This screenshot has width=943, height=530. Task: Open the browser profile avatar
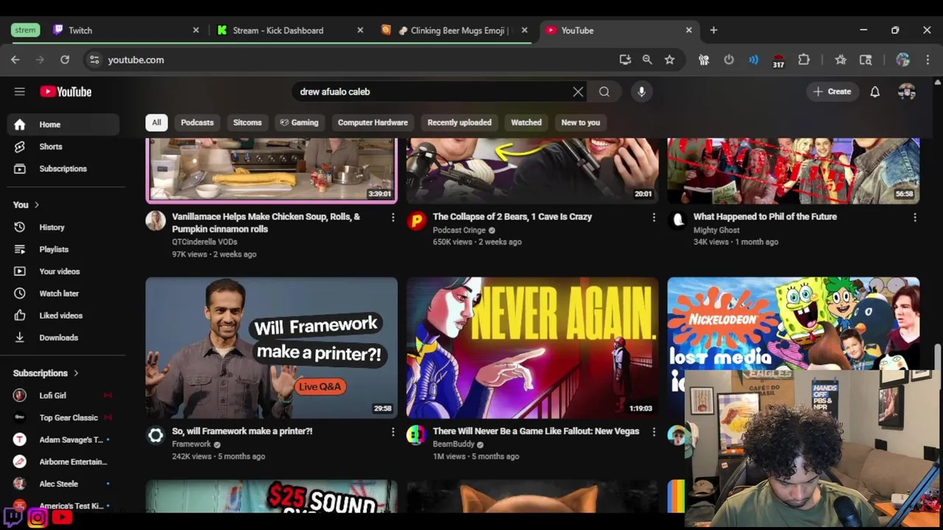tap(902, 60)
